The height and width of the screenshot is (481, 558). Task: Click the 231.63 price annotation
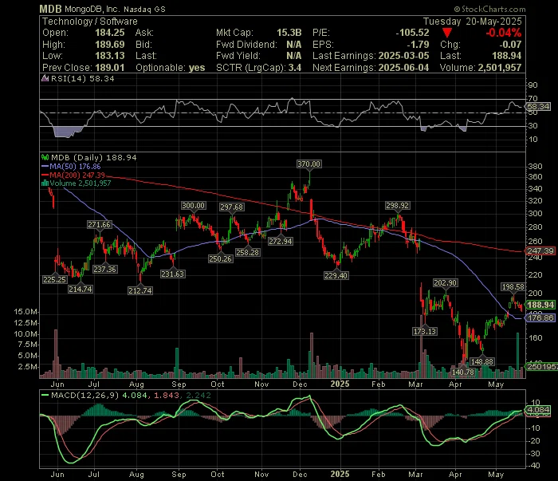point(173,274)
